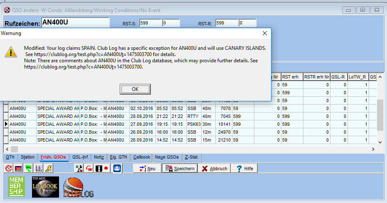Open the Z-Stat. tab

click(192, 157)
